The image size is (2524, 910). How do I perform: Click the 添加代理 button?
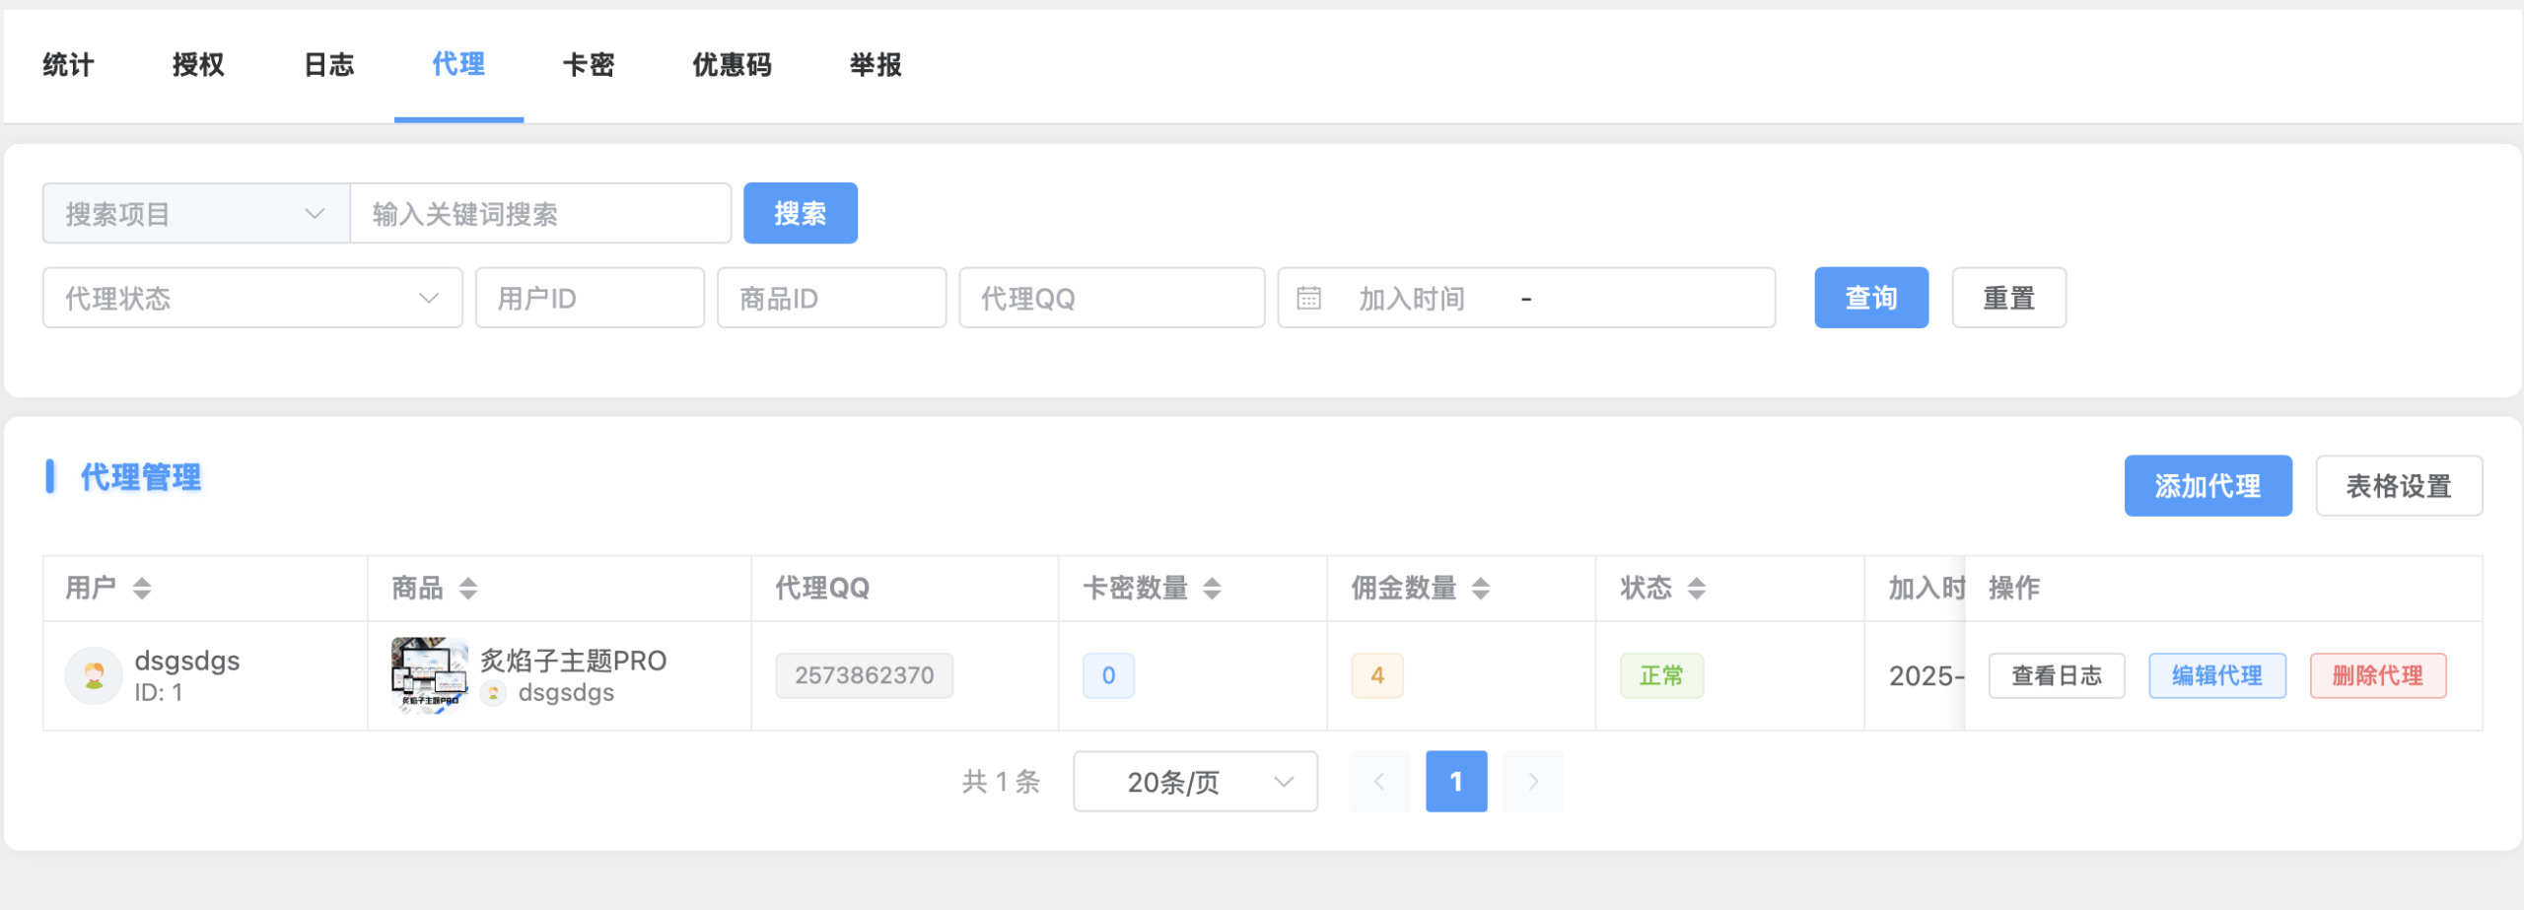[x=2208, y=485]
